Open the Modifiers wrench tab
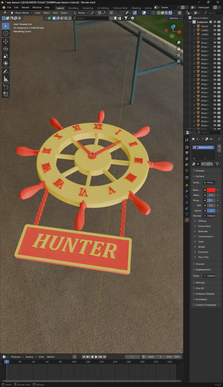The width and height of the screenshot is (223, 387). pyautogui.click(x=187, y=191)
